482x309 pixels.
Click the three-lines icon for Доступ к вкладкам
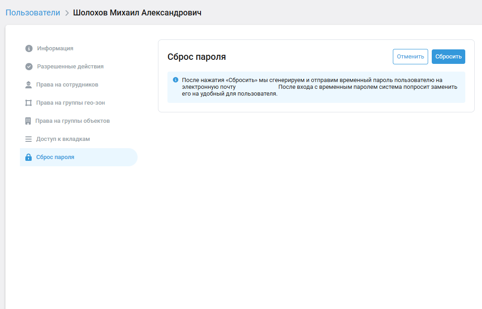(x=29, y=139)
